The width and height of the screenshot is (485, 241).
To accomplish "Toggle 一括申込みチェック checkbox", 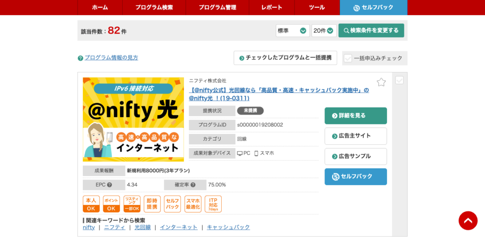I will (348, 58).
